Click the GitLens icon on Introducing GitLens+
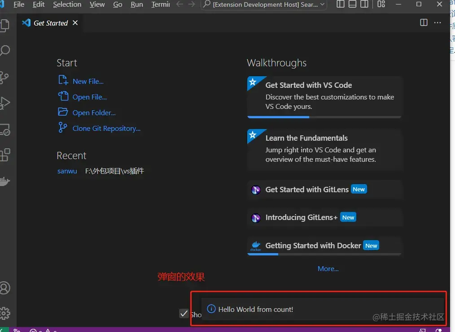The width and height of the screenshot is (455, 332). click(x=256, y=218)
